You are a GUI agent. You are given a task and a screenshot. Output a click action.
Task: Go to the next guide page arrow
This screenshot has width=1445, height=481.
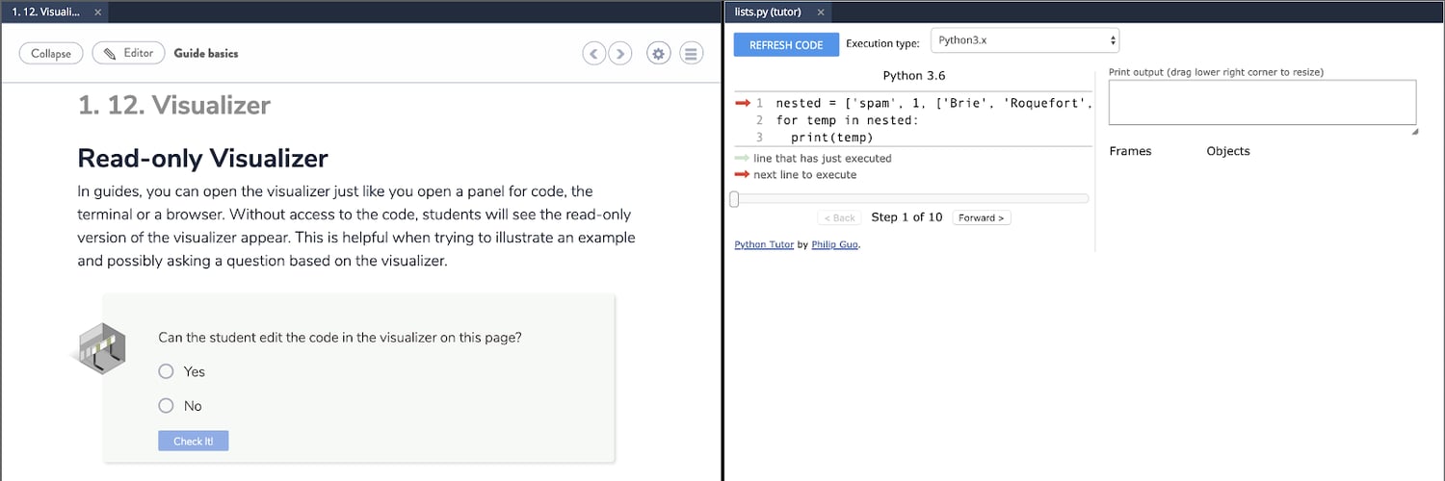(620, 54)
